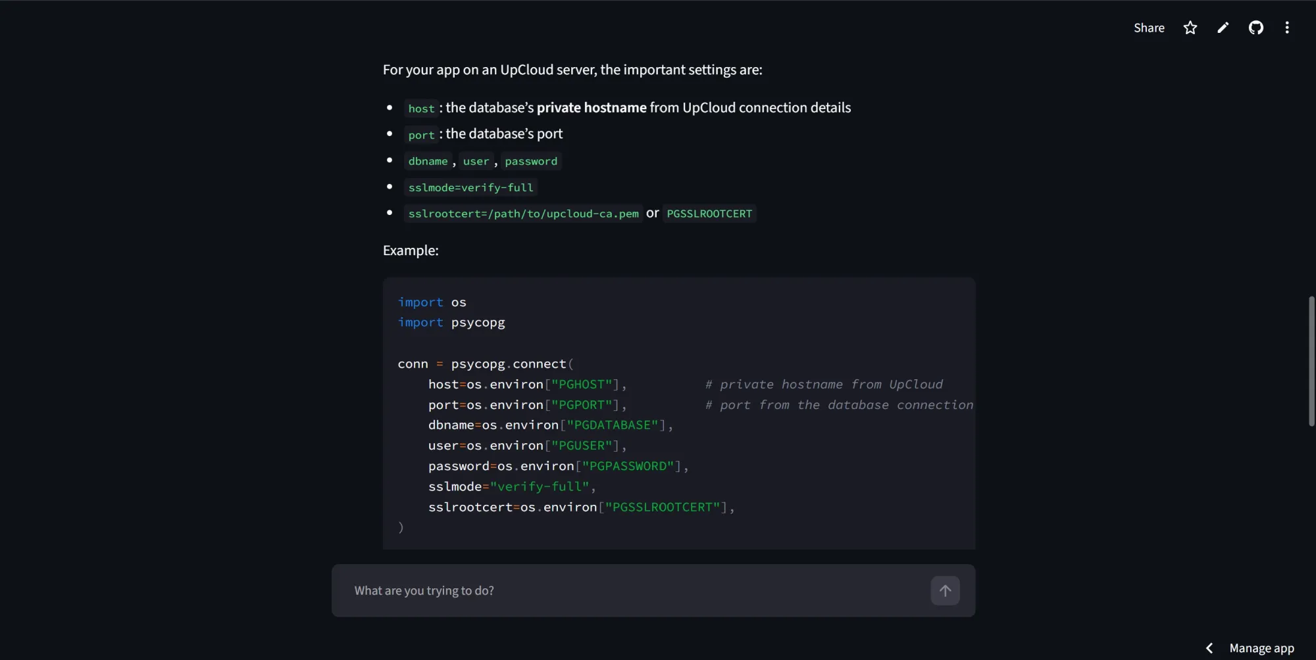1316x660 pixels.
Task: Click the 'import psycopg' code line
Action: pyautogui.click(x=451, y=322)
